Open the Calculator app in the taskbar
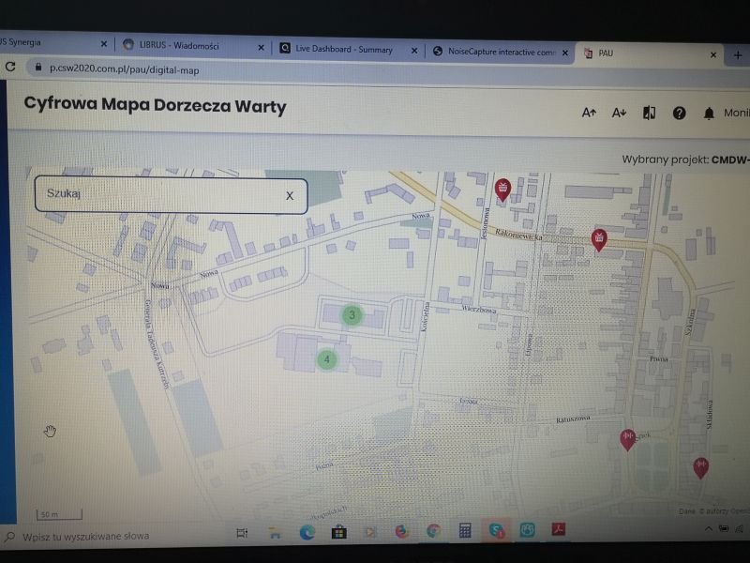Viewport: 750px width, 563px height. point(464,531)
